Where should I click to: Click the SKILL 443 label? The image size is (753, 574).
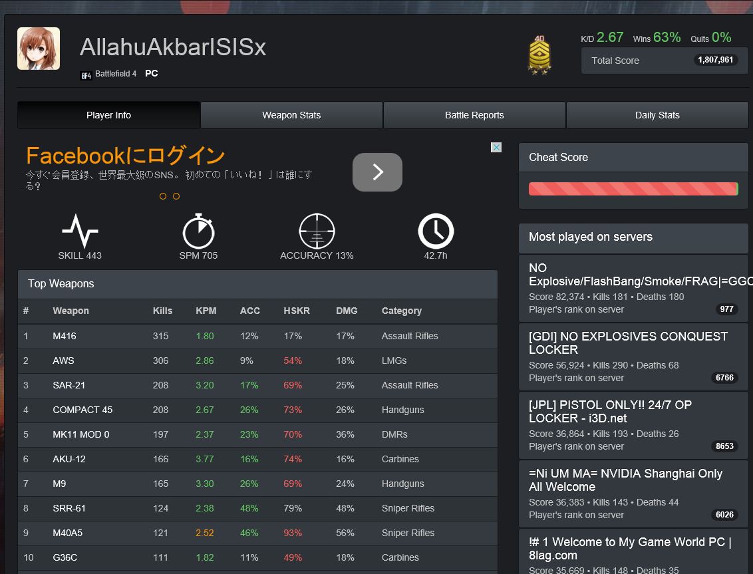[x=80, y=255]
